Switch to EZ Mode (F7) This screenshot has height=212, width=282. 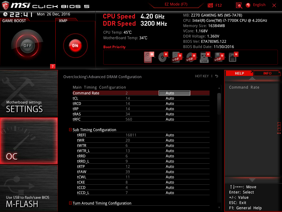176,4
